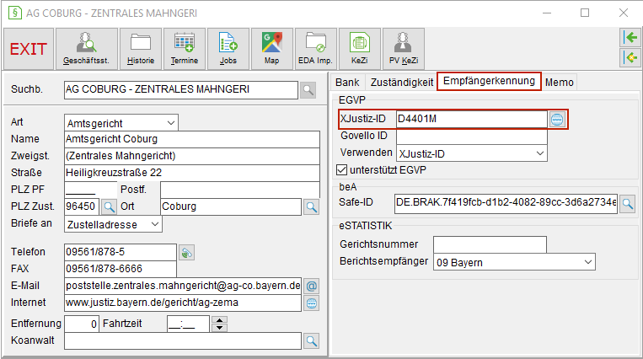Launch the EDA Imp. icon
The height and width of the screenshot is (359, 643).
(x=316, y=49)
